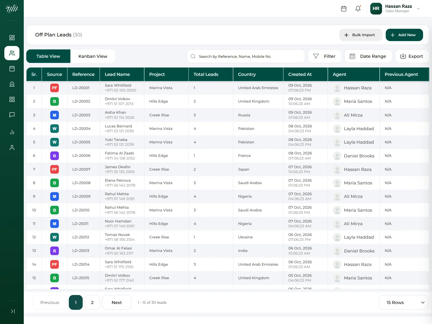432x324 pixels.
Task: Open the 15 Rows page size dropdown
Action: (403, 302)
